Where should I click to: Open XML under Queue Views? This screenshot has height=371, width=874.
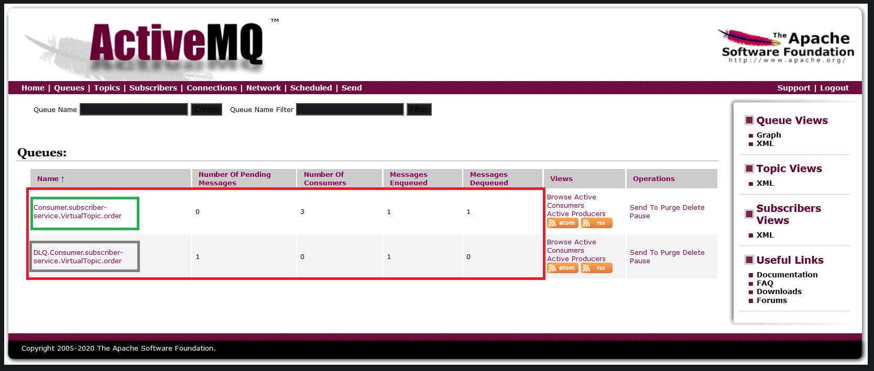[765, 143]
